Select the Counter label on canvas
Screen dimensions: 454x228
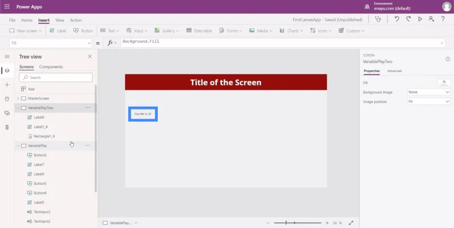click(143, 113)
